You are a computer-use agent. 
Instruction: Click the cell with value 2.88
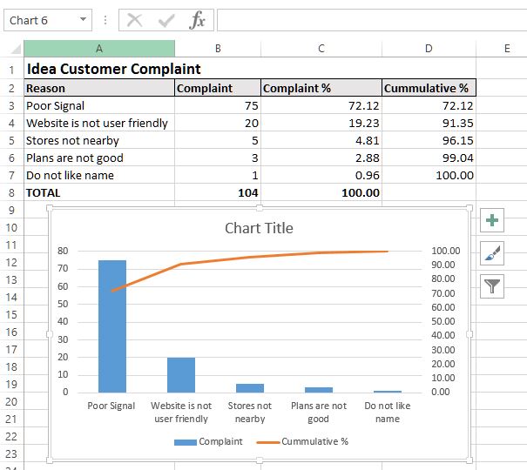(321, 158)
